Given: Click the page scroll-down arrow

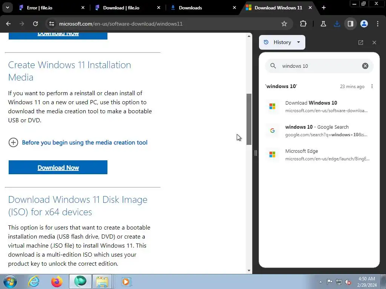Looking at the screenshot, I should pos(249,271).
